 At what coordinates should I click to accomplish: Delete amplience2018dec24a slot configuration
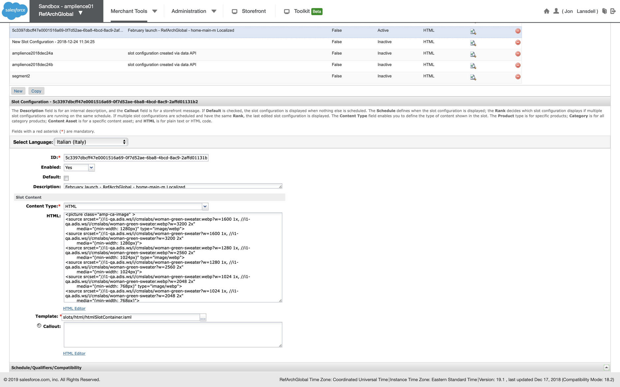tap(518, 54)
